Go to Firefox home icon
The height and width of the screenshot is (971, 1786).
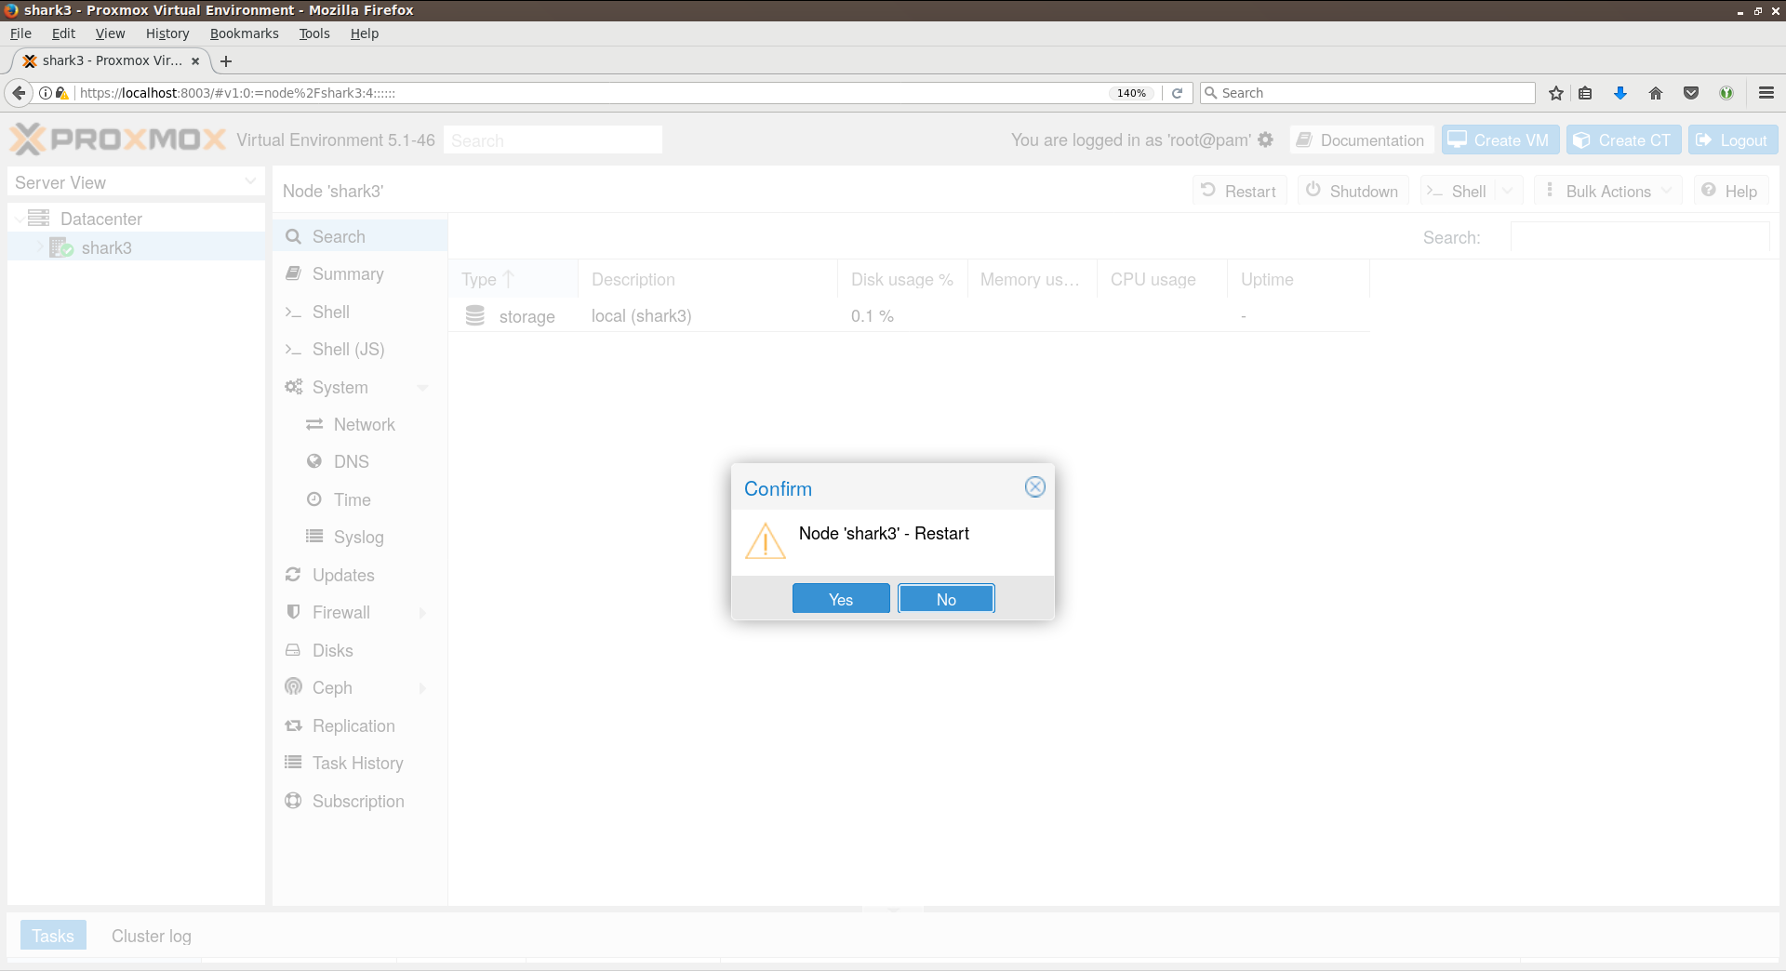pos(1656,93)
